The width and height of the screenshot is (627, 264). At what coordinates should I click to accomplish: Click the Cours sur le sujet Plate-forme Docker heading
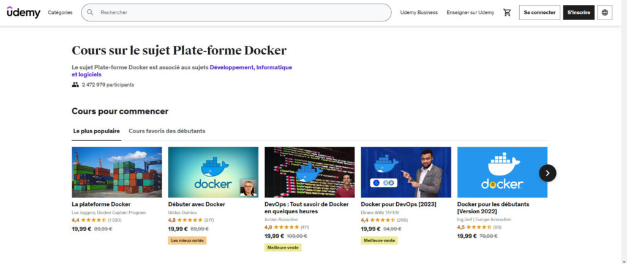(x=179, y=51)
